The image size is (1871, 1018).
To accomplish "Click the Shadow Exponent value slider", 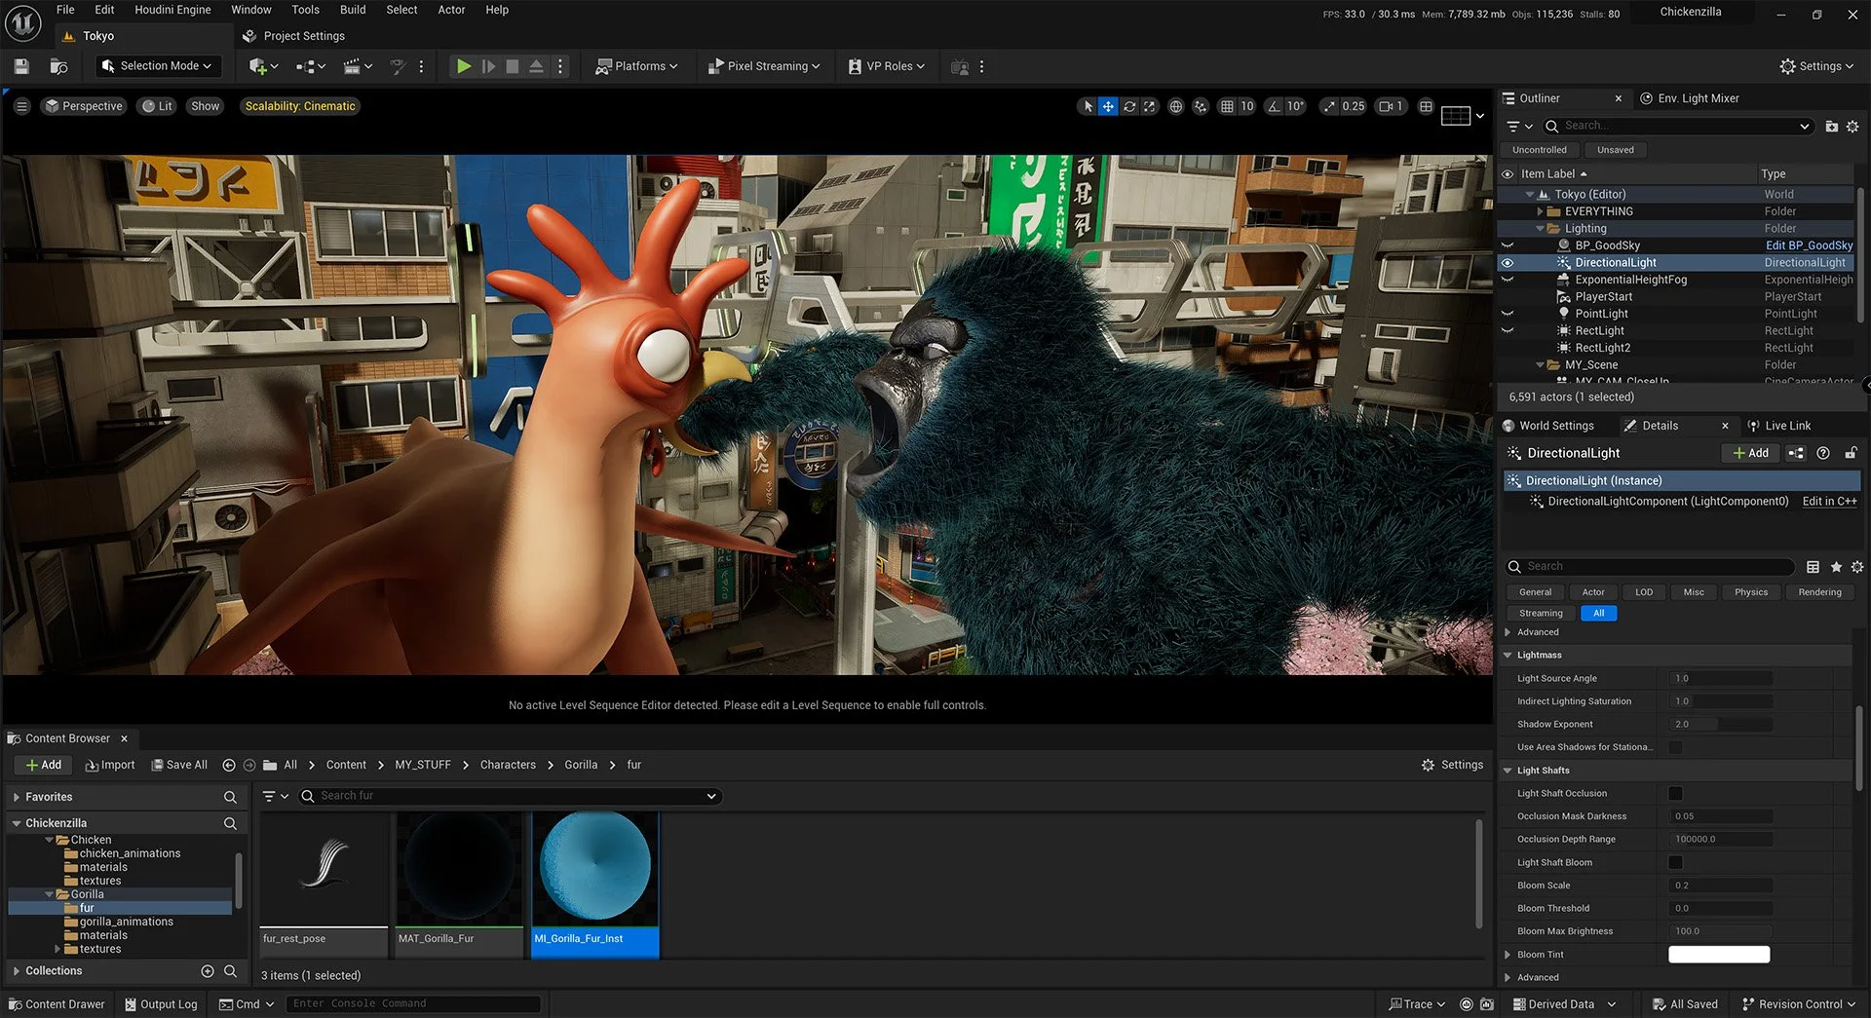I will click(x=1720, y=725).
